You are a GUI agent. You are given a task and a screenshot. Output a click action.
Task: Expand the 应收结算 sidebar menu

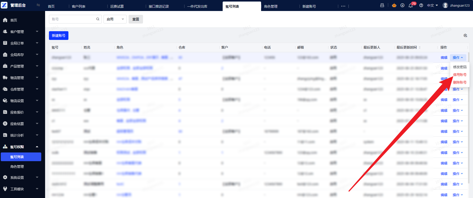click(x=37, y=124)
